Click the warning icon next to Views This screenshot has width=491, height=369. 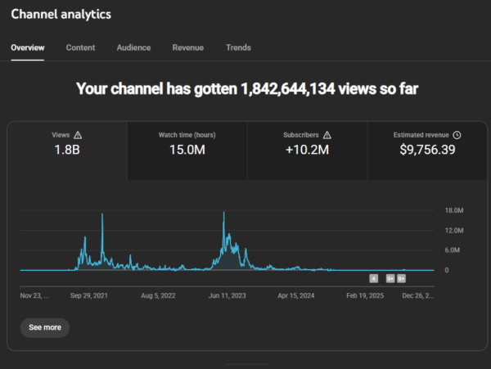78,135
